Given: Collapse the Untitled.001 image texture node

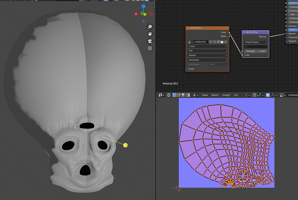Looking at the screenshot, I should pos(188,28).
